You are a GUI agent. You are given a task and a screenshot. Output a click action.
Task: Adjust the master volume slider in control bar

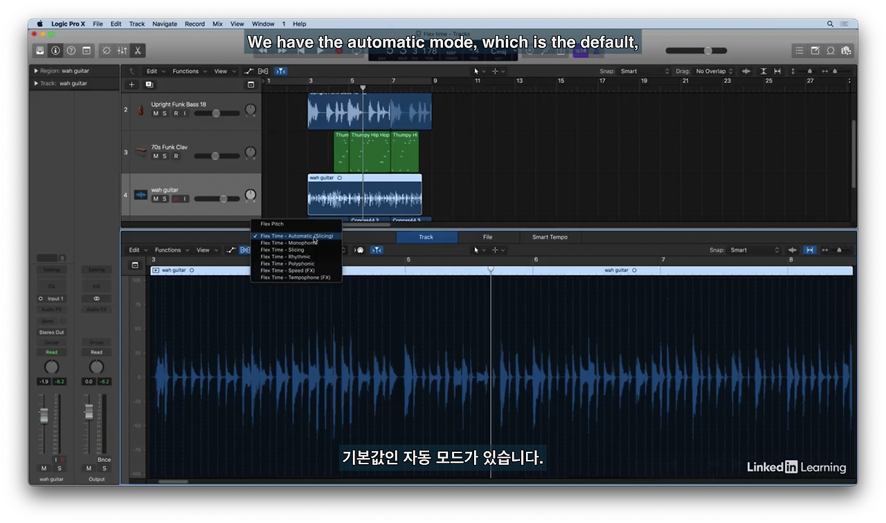click(696, 51)
